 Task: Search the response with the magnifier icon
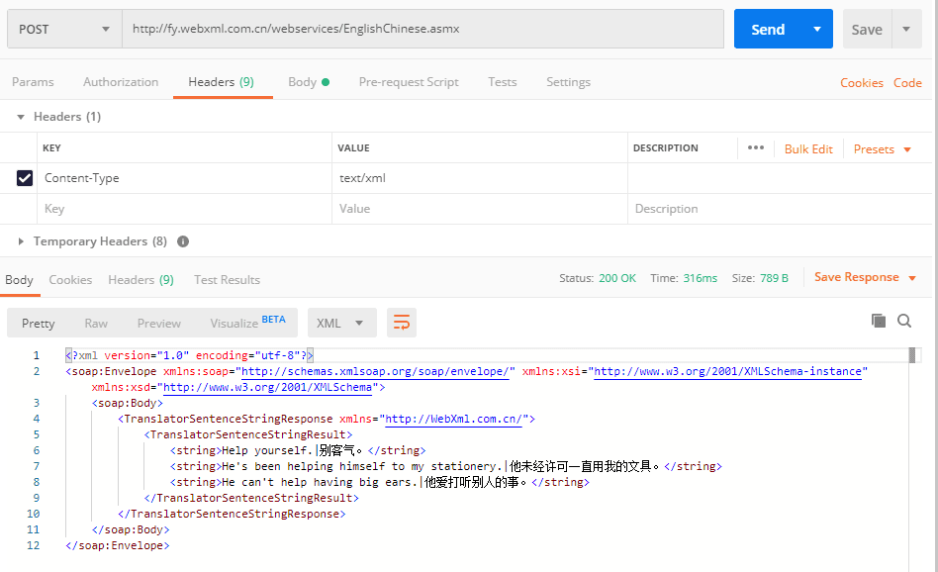904,322
